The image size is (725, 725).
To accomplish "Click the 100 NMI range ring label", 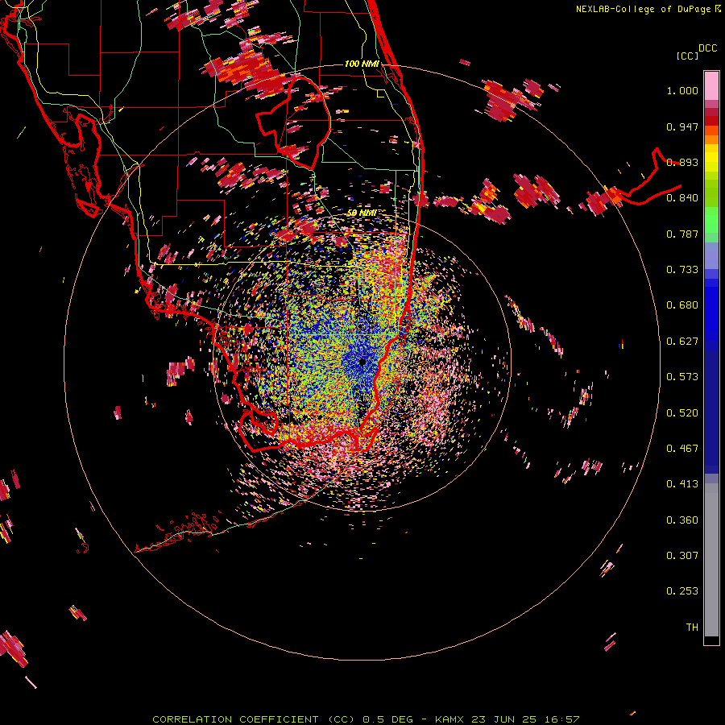I will point(362,64).
